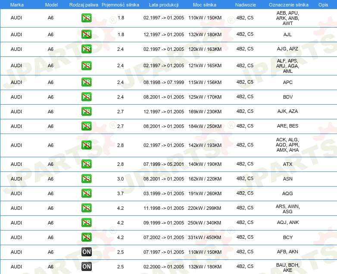Viewport: 337px width, 274px height.
Task: Click petrol fuel icon in ASN engine row
Action: [86, 179]
